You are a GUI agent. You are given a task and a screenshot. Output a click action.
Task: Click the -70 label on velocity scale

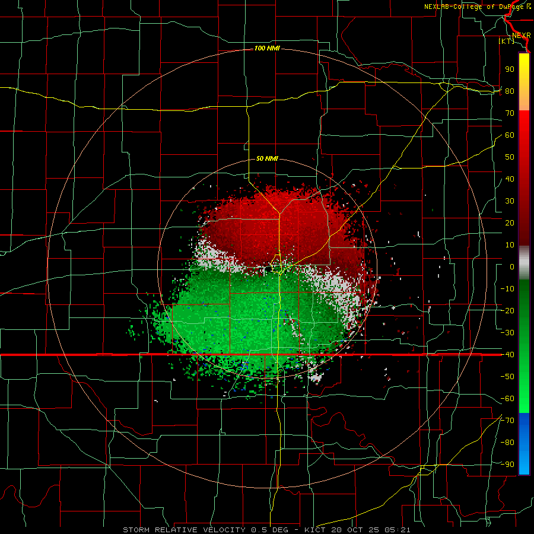pos(507,421)
